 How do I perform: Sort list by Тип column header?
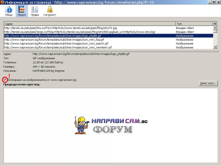[x=194, y=24]
